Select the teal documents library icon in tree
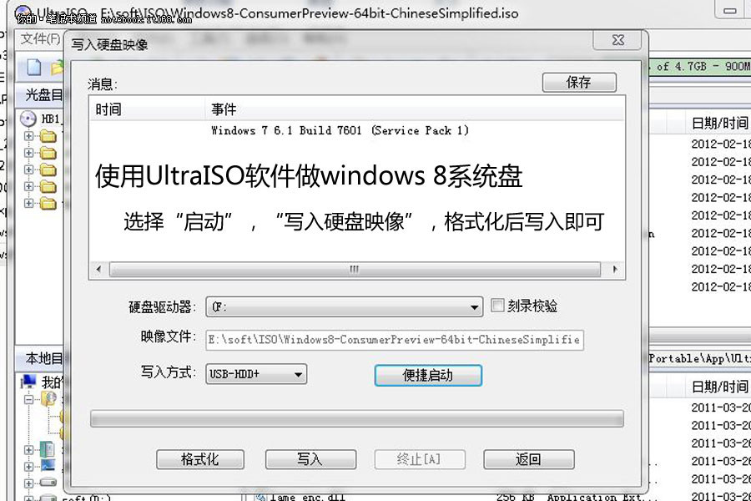Screen dimensions: 751x501 click(x=47, y=449)
